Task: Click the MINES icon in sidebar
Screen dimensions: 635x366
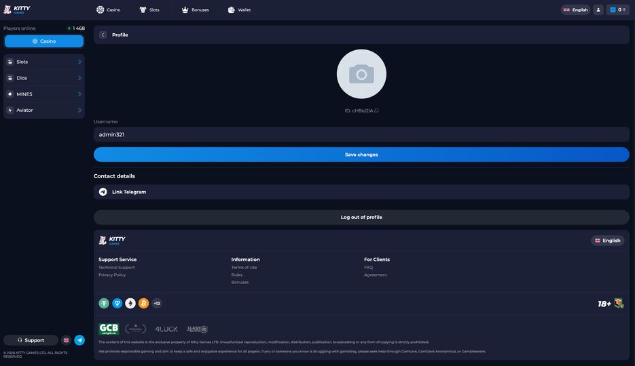Action: (10, 94)
